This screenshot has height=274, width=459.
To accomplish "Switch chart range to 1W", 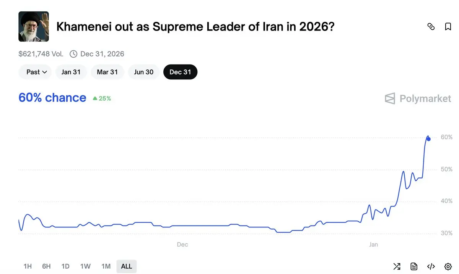I will [x=85, y=266].
